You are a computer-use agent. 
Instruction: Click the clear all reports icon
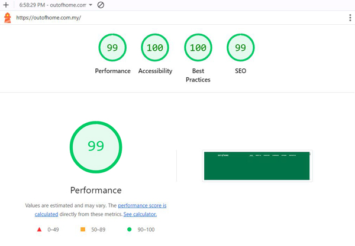[x=101, y=5]
